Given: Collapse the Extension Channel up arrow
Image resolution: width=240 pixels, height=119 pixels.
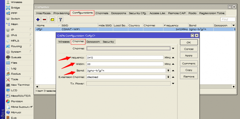Looking at the screenshot, I should [x=173, y=77].
